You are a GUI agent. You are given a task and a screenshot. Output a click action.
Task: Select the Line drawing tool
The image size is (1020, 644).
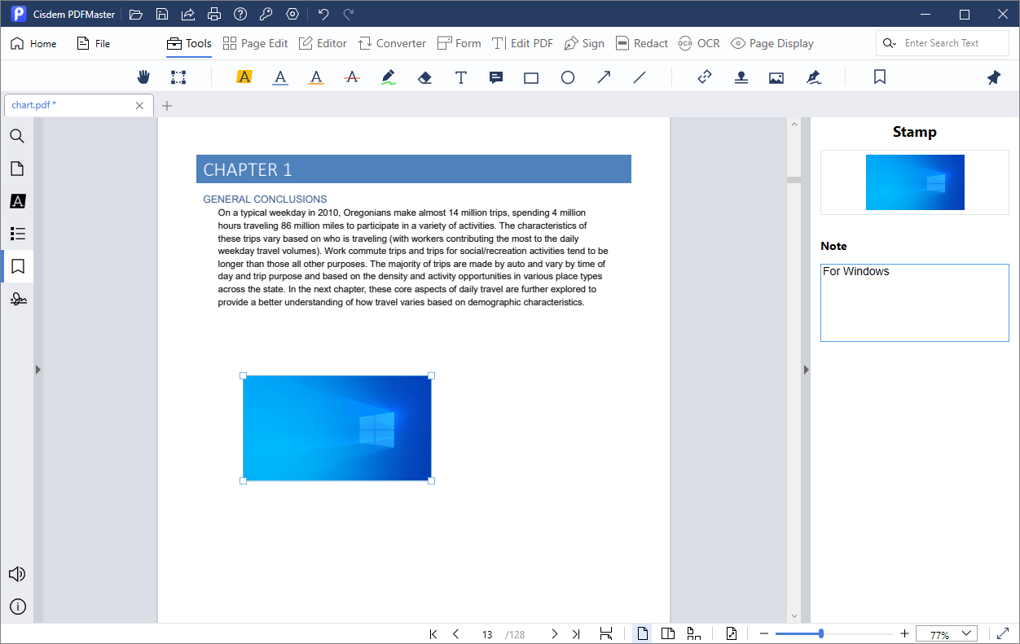pyautogui.click(x=640, y=77)
